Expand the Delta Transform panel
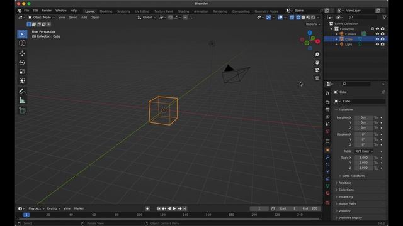The width and height of the screenshot is (403, 226). (x=353, y=176)
